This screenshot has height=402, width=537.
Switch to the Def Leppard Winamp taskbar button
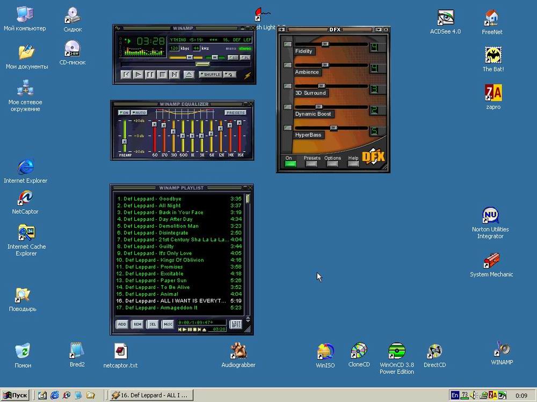151,395
